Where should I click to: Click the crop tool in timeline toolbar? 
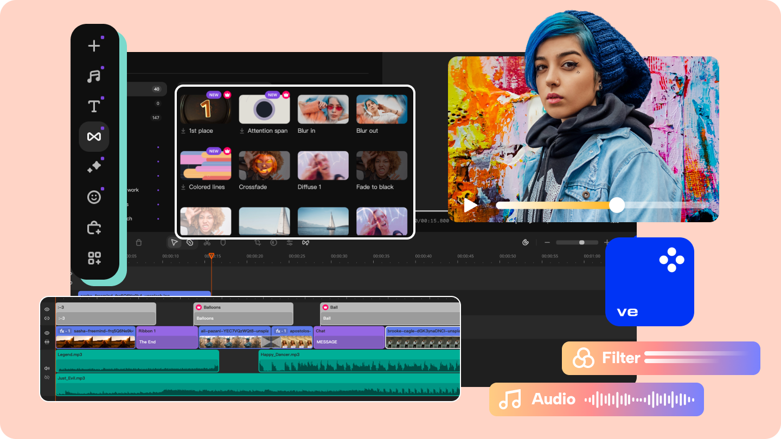pos(258,243)
